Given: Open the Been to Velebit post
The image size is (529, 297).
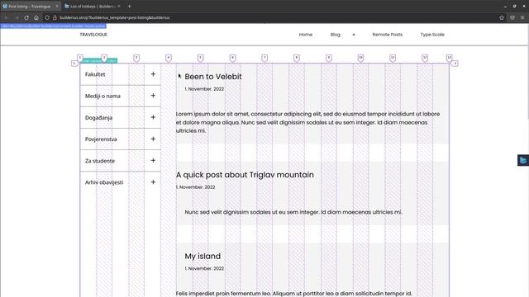Looking at the screenshot, I should (213, 77).
